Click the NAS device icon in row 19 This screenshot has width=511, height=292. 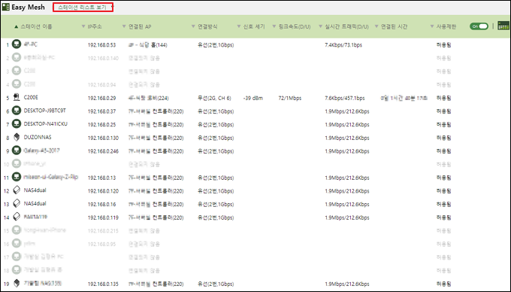(17, 283)
